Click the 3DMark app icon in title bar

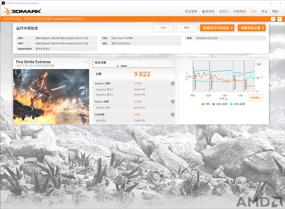[3, 3]
